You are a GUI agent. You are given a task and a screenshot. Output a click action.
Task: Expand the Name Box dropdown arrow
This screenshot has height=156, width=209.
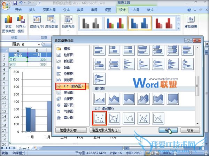[x=39, y=44]
